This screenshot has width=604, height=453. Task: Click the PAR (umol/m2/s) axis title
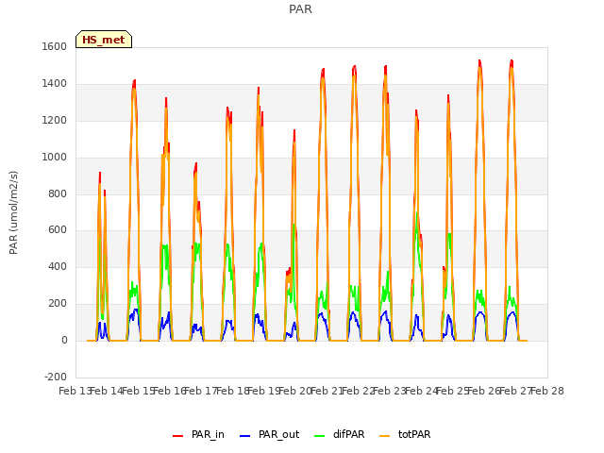13,212
